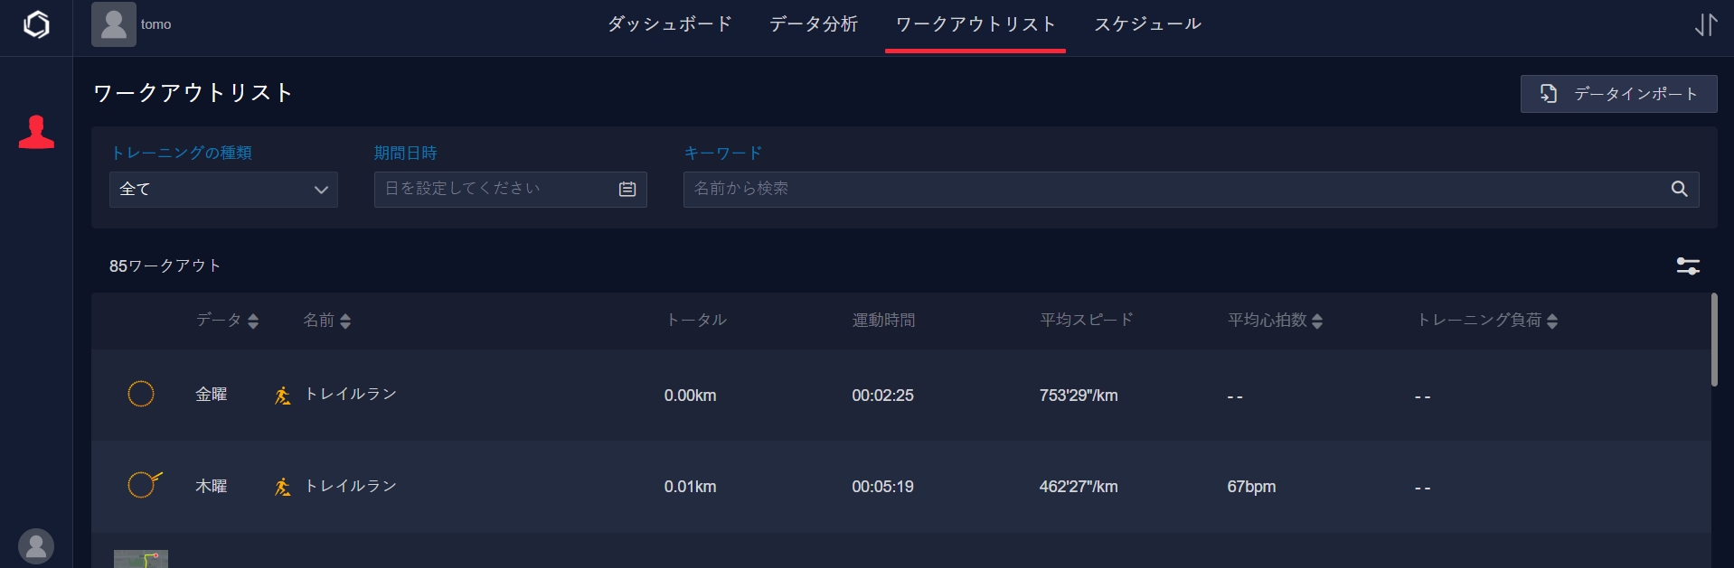Sort by 名前 column arrows
Viewport: 1734px width, 568px height.
point(345,321)
